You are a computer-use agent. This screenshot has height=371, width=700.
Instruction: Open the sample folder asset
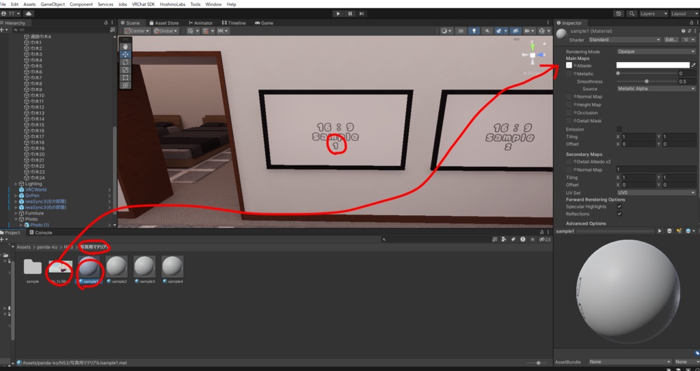pyautogui.click(x=33, y=270)
